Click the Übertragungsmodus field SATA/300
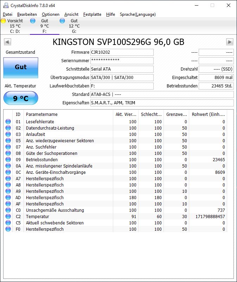Viewport: 237px width, 282px height. tap(122, 78)
